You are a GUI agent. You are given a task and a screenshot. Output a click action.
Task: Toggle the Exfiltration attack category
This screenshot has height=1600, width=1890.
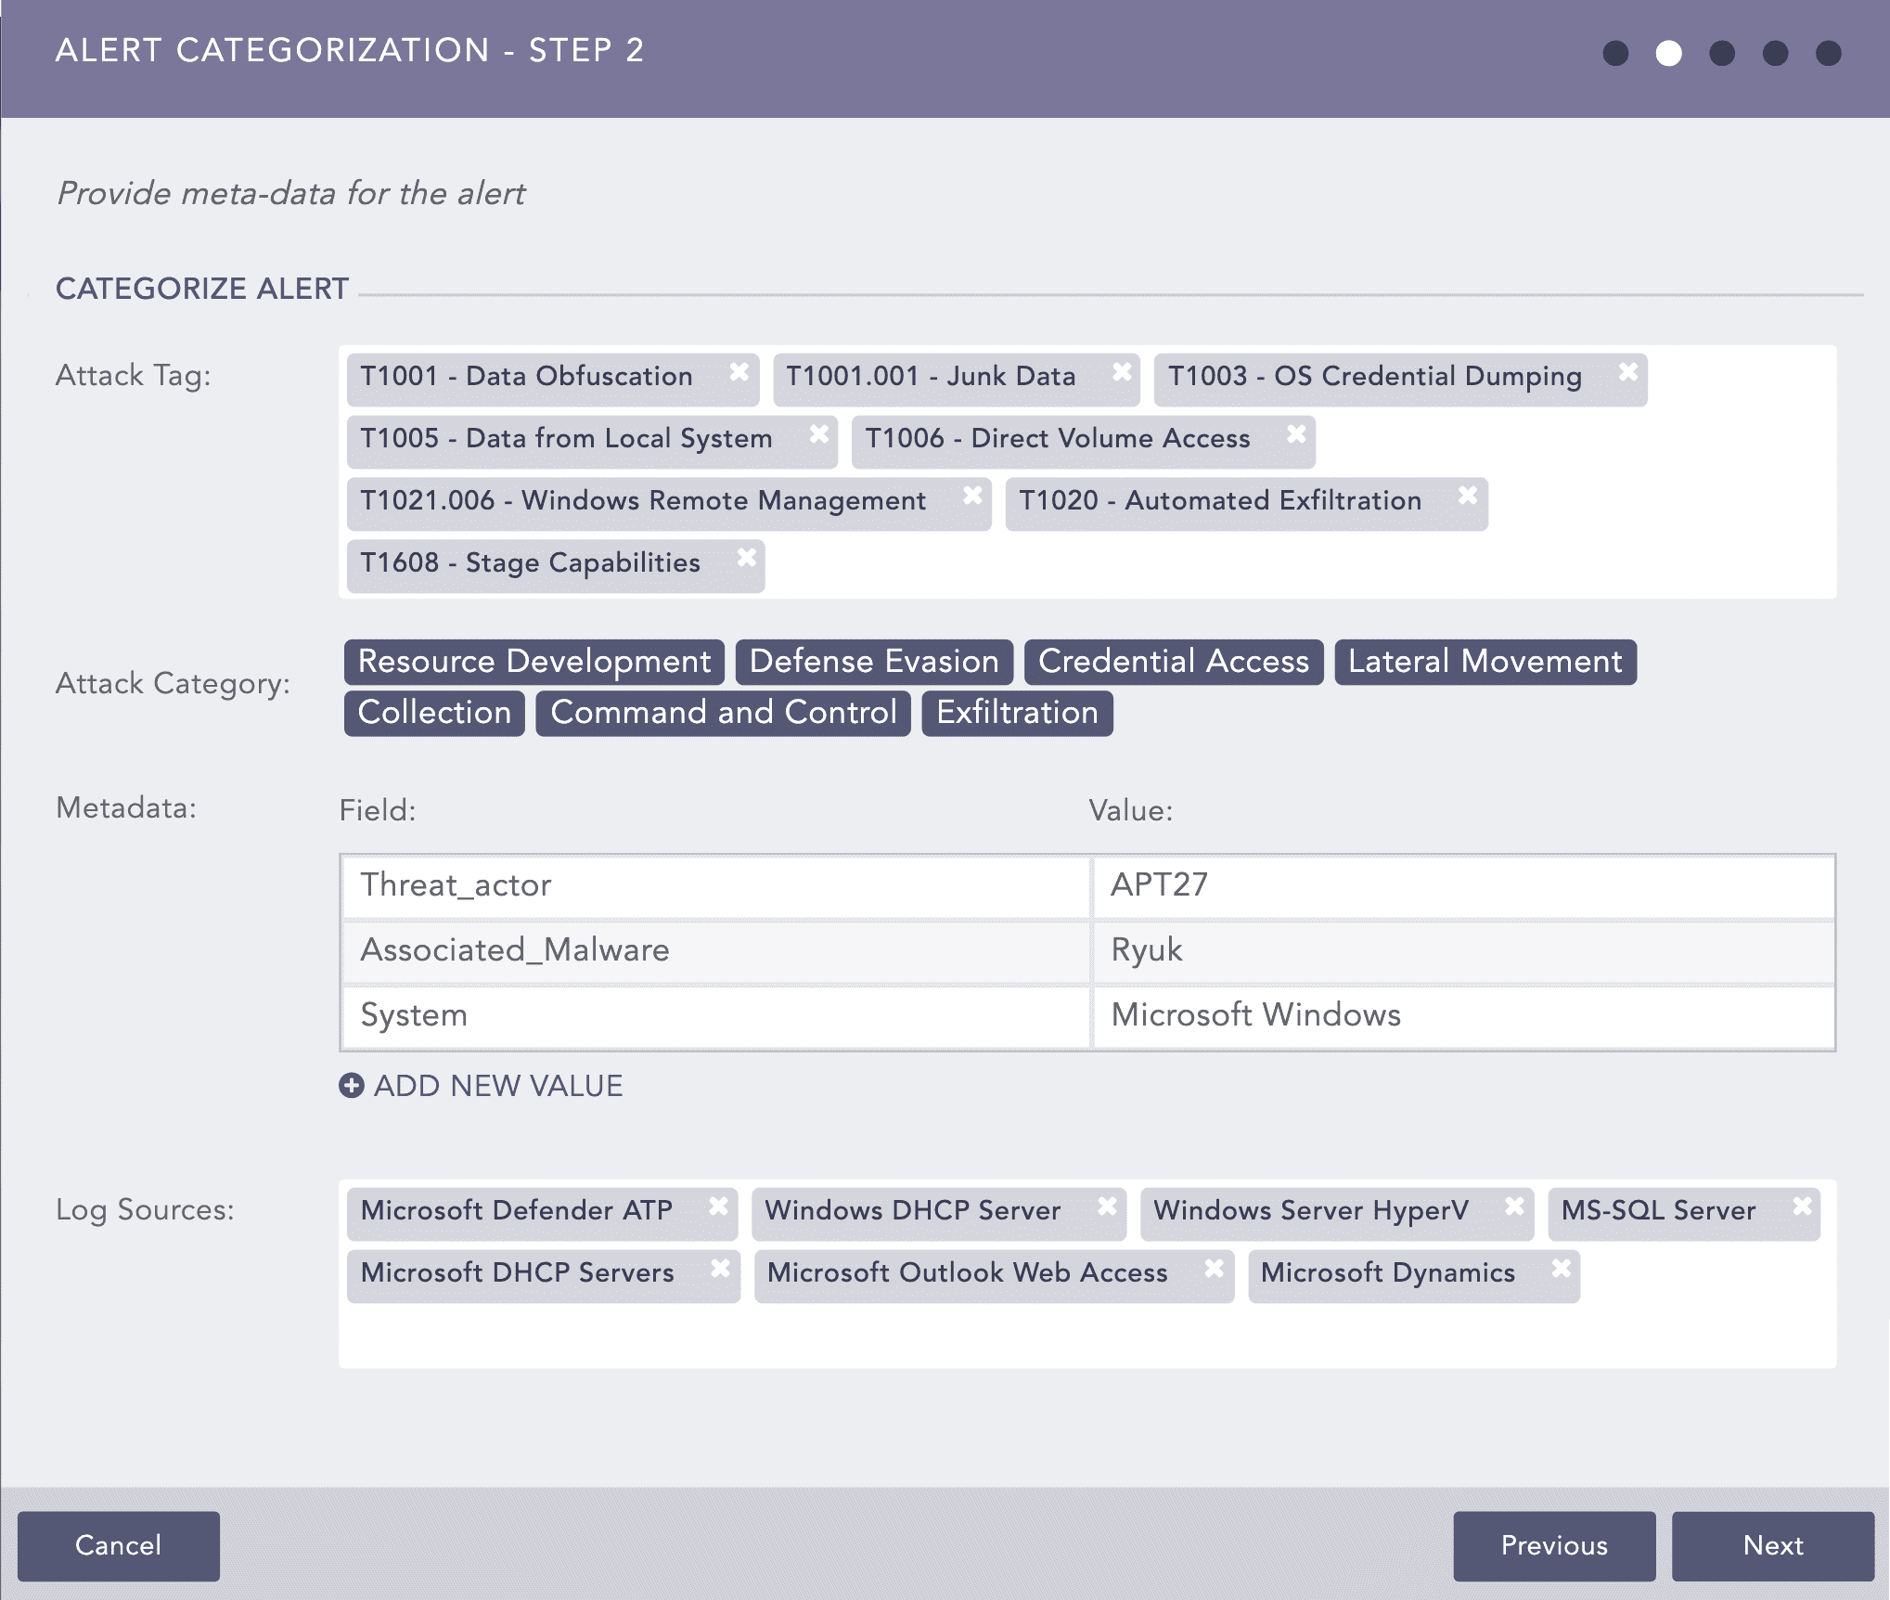coord(1016,713)
